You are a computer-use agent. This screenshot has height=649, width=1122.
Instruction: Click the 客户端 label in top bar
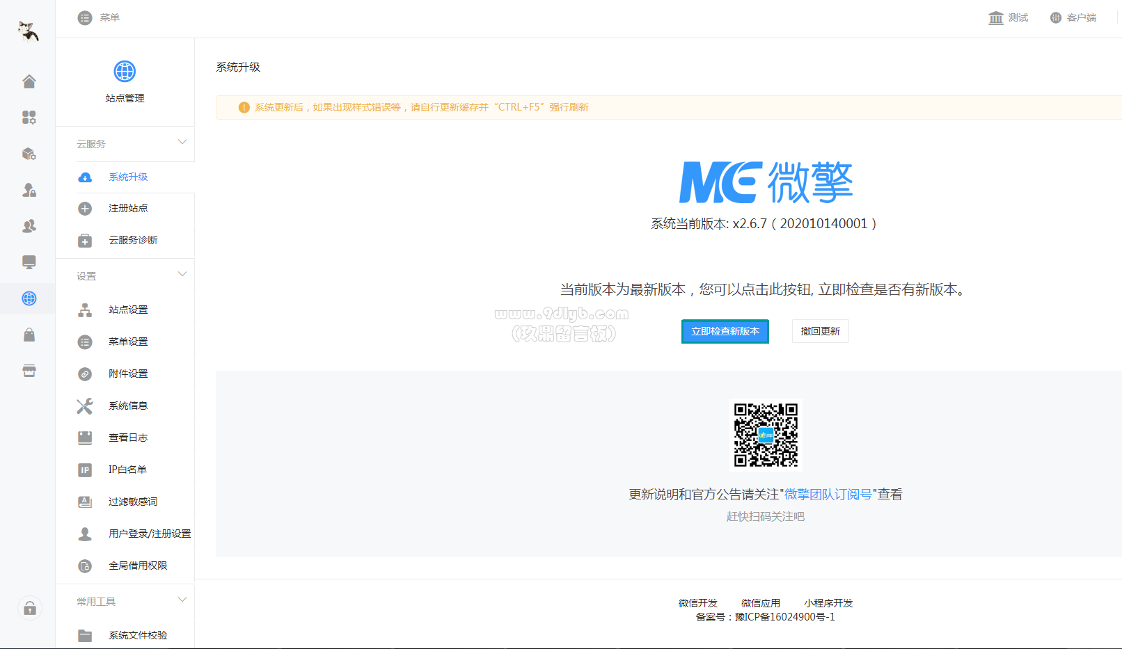[x=1082, y=18]
